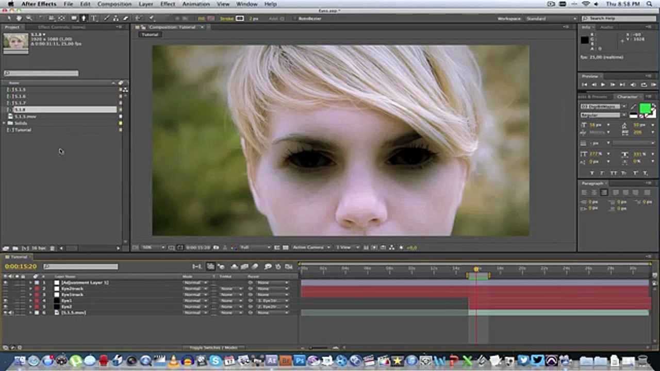Select the Eraser tool
This screenshot has width=660, height=371.
[x=125, y=19]
